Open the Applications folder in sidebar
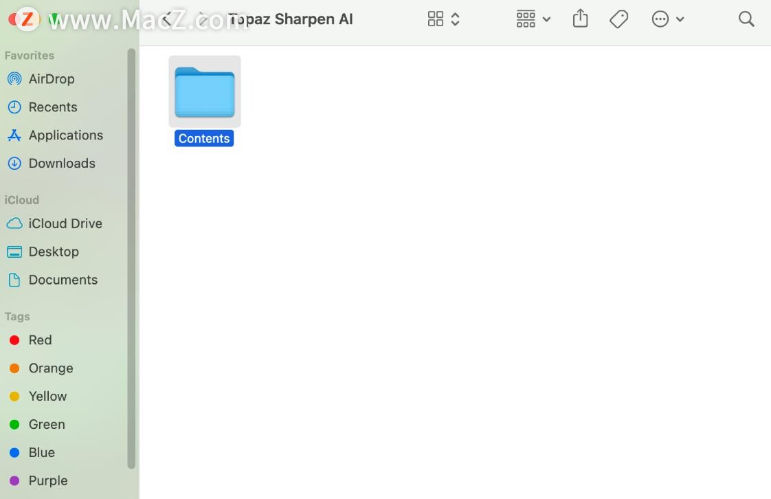The width and height of the screenshot is (771, 499). (x=65, y=135)
